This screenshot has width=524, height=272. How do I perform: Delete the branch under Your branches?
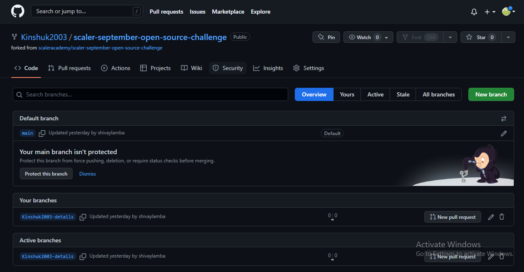(502, 217)
